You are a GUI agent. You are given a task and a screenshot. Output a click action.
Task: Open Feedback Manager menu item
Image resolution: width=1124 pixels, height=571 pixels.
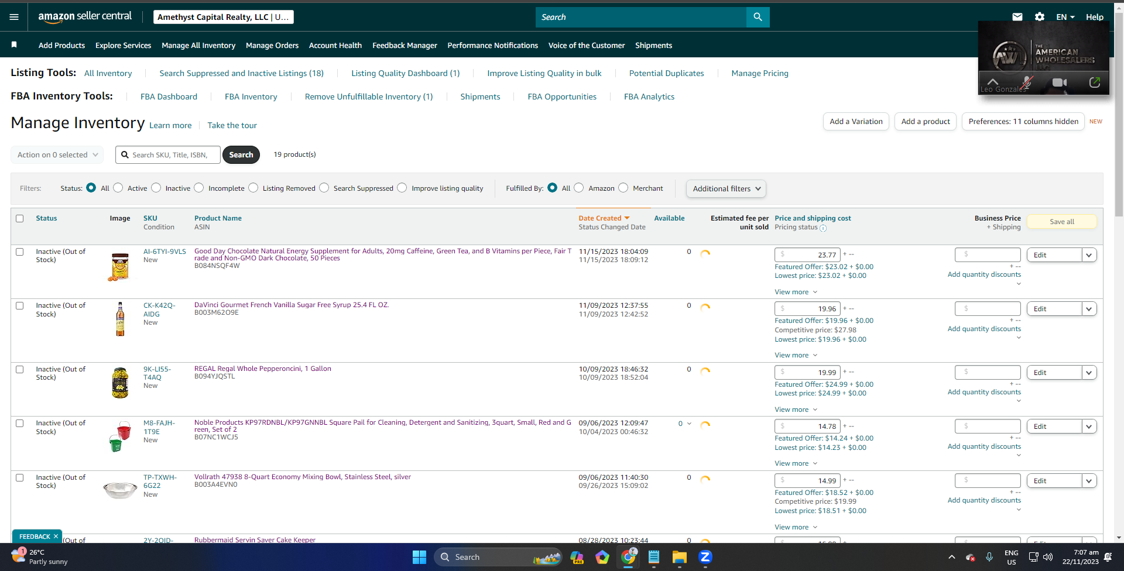tap(405, 45)
